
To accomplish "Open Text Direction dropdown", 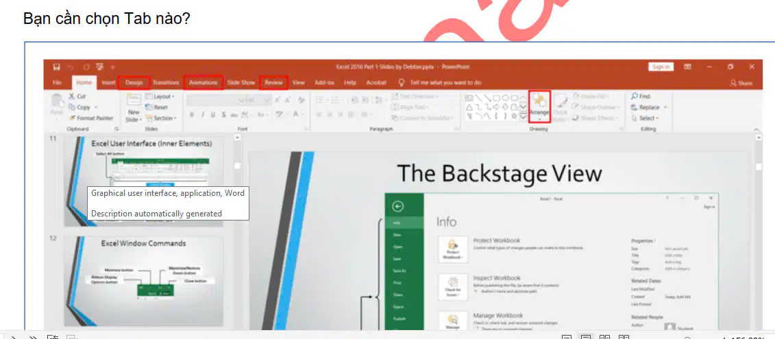I will tap(415, 97).
